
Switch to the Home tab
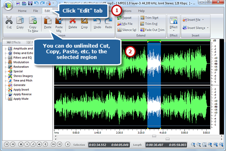tap(22, 11)
